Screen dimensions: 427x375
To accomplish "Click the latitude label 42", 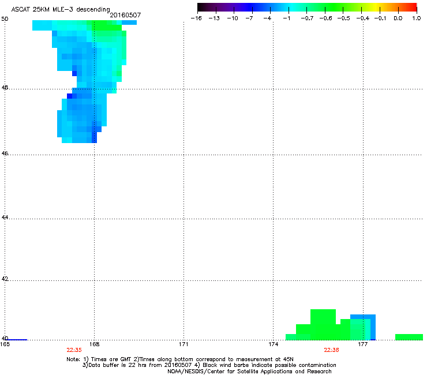I will coord(5,279).
